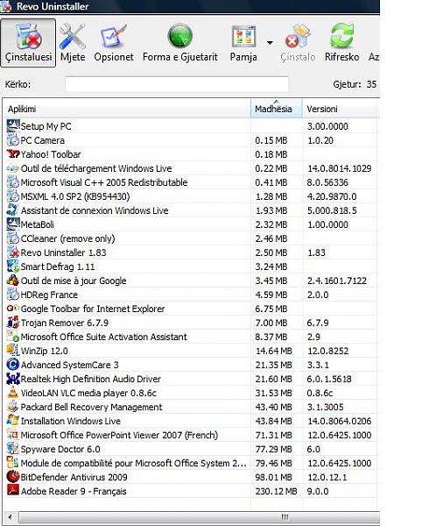Select the MetaBoli icon
The image size is (422, 526).
(13, 224)
